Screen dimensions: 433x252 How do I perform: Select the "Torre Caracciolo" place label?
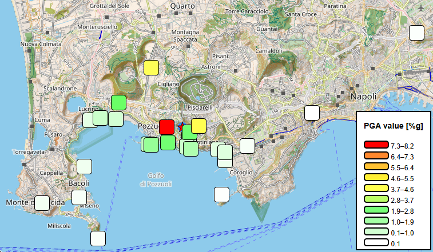(x=247, y=11)
